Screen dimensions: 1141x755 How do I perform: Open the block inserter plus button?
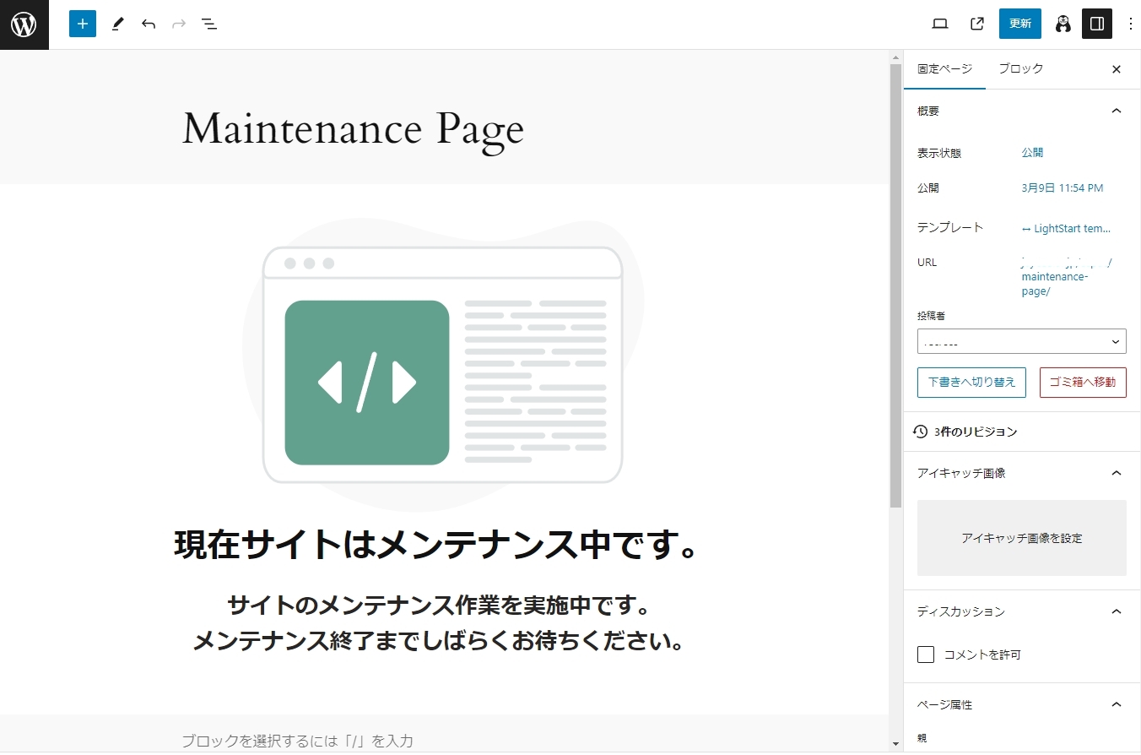click(x=83, y=24)
